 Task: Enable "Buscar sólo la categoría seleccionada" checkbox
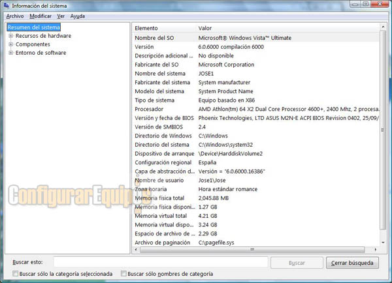[x=16, y=274]
